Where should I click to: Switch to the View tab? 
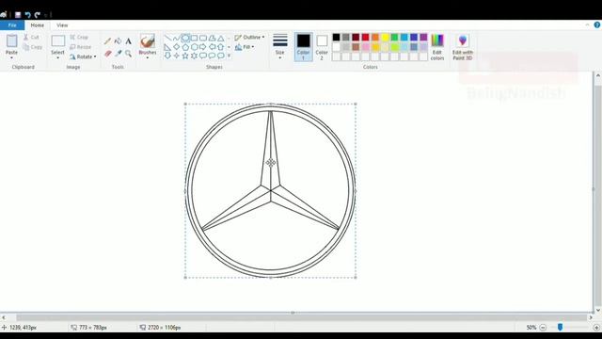click(62, 25)
